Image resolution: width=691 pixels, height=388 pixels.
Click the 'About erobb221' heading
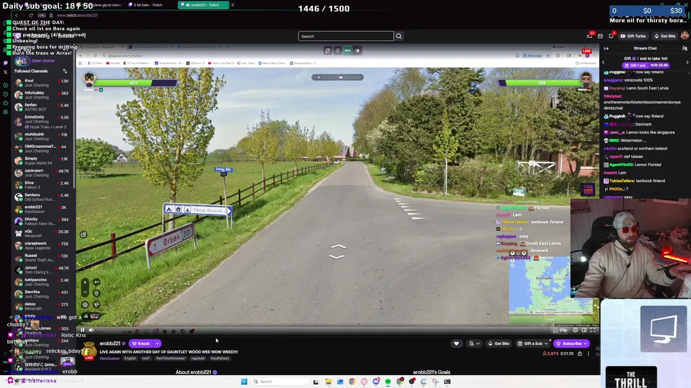(193, 372)
